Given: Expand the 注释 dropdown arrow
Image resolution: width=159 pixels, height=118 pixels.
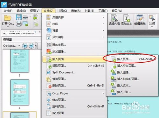Looking at the screenshot, I should (152, 27).
